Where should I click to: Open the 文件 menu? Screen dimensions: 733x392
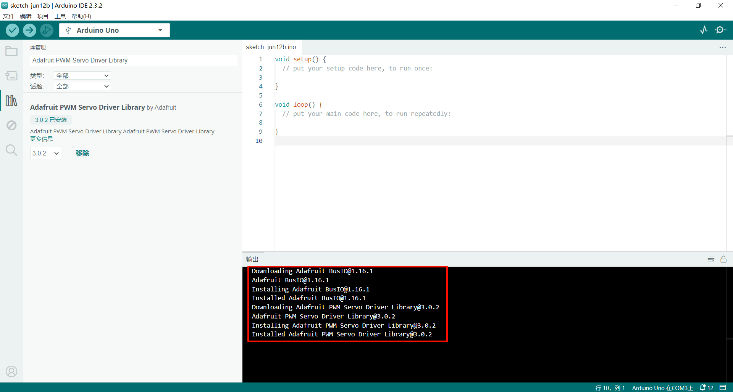[8, 16]
